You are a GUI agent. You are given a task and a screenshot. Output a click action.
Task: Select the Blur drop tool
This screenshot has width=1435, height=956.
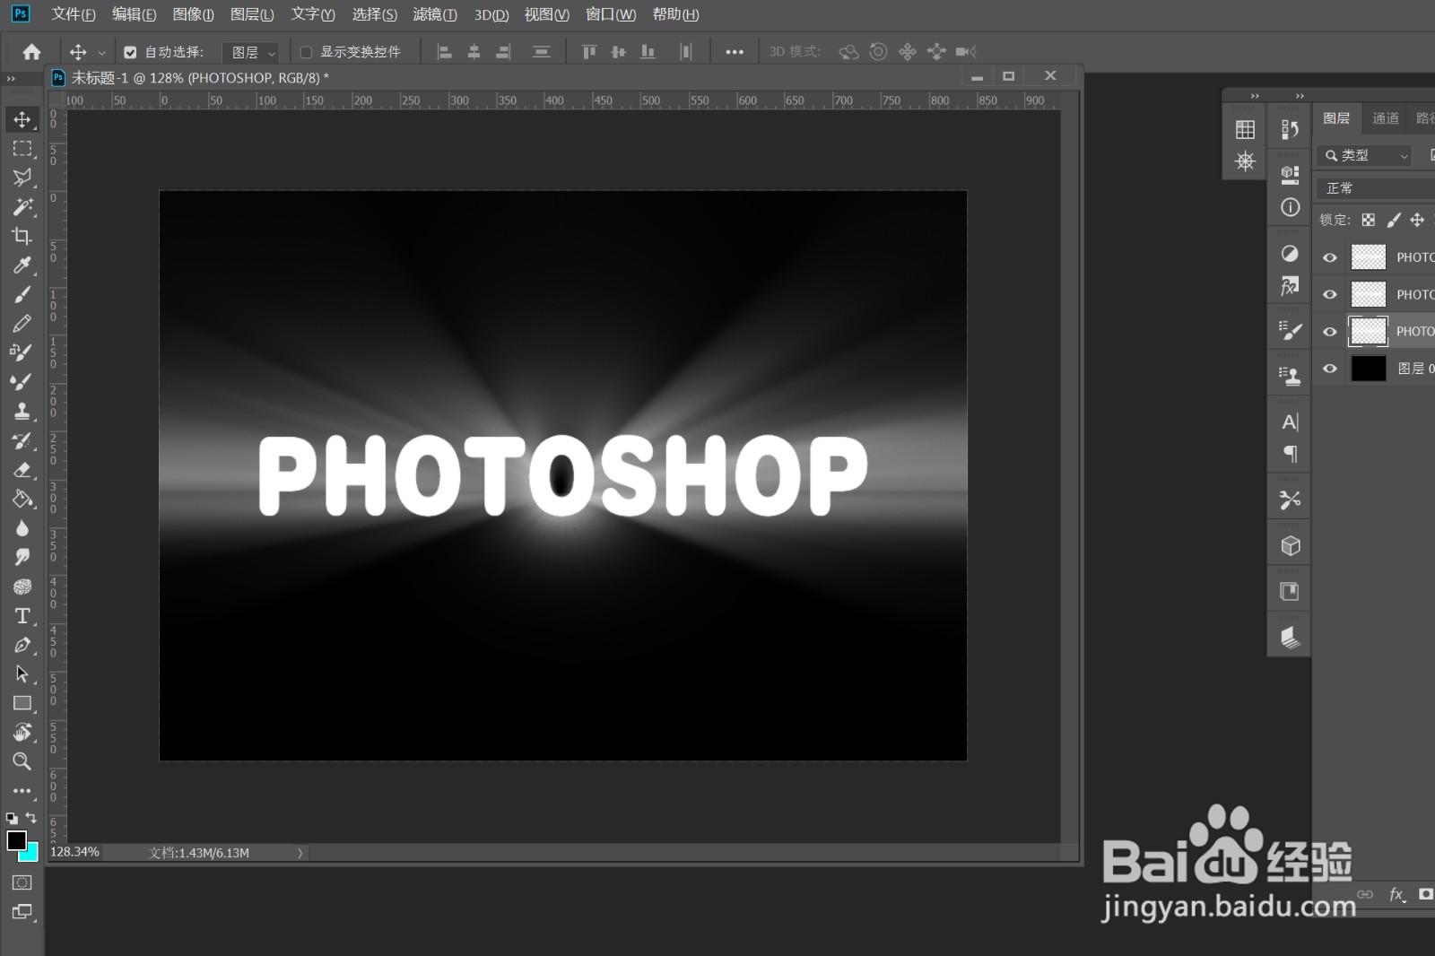(22, 528)
